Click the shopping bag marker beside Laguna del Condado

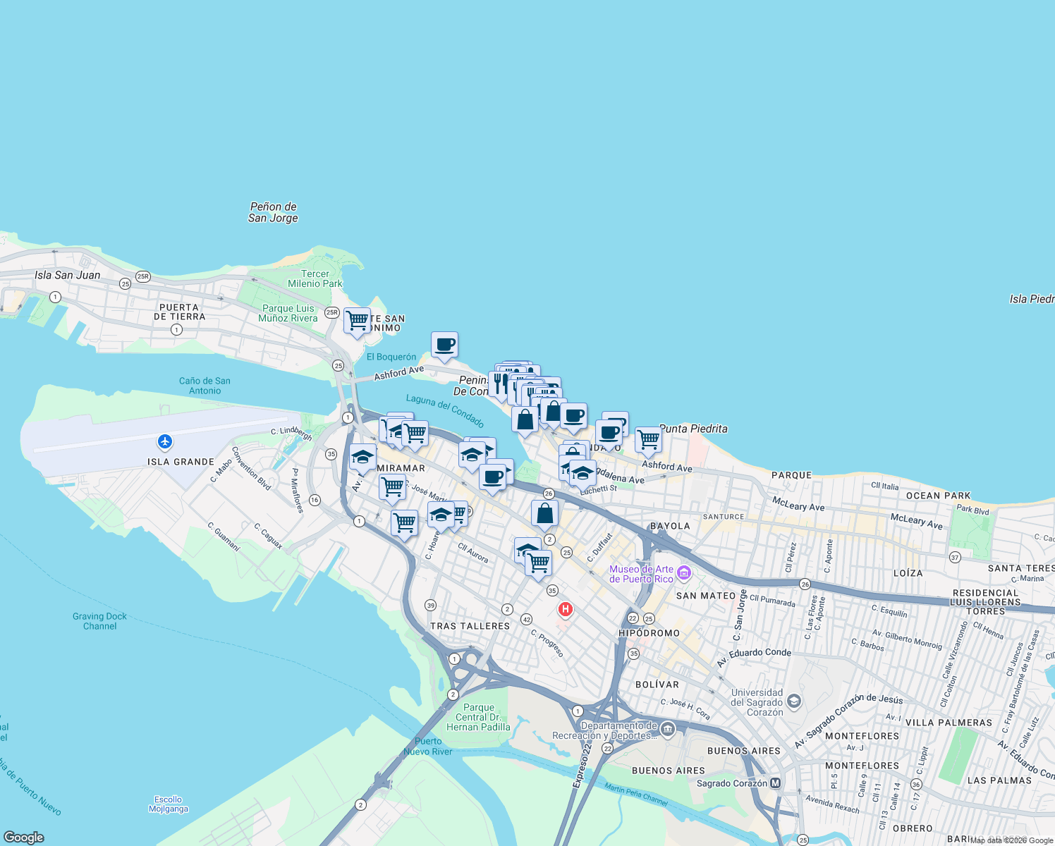pyautogui.click(x=525, y=420)
